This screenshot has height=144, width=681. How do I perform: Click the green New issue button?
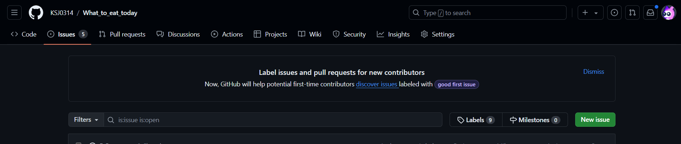(x=595, y=120)
